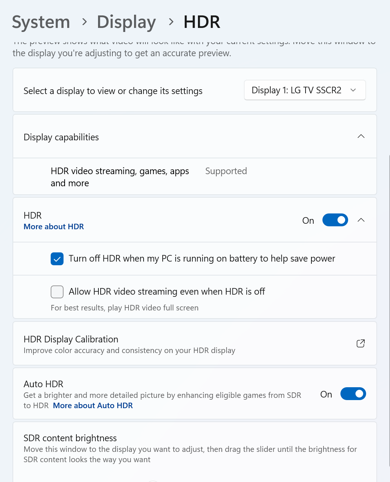390x482 pixels.
Task: Collapse the HDR options chevron
Action: (x=361, y=220)
